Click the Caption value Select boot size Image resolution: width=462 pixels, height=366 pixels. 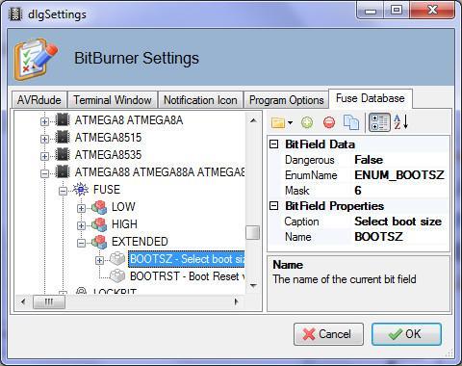point(398,222)
